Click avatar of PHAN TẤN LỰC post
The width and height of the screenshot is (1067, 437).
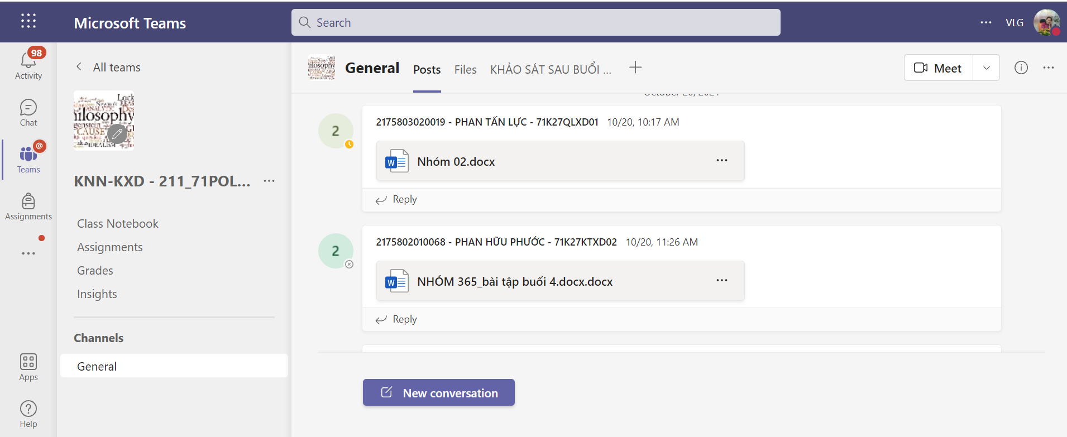[336, 131]
